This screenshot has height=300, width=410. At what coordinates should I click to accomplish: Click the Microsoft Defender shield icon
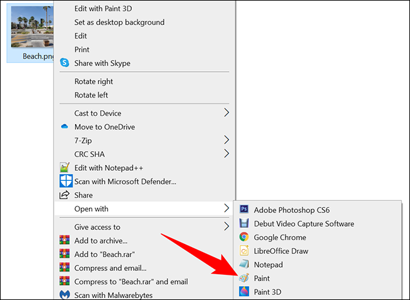[x=64, y=182]
